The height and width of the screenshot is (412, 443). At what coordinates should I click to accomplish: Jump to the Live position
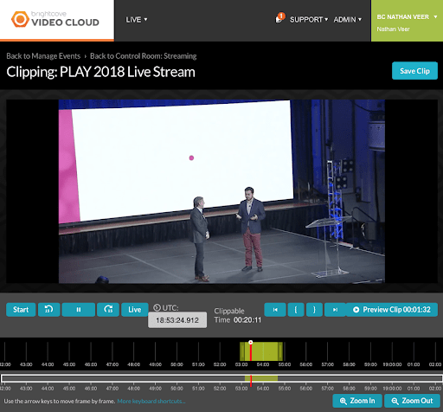[x=135, y=310]
